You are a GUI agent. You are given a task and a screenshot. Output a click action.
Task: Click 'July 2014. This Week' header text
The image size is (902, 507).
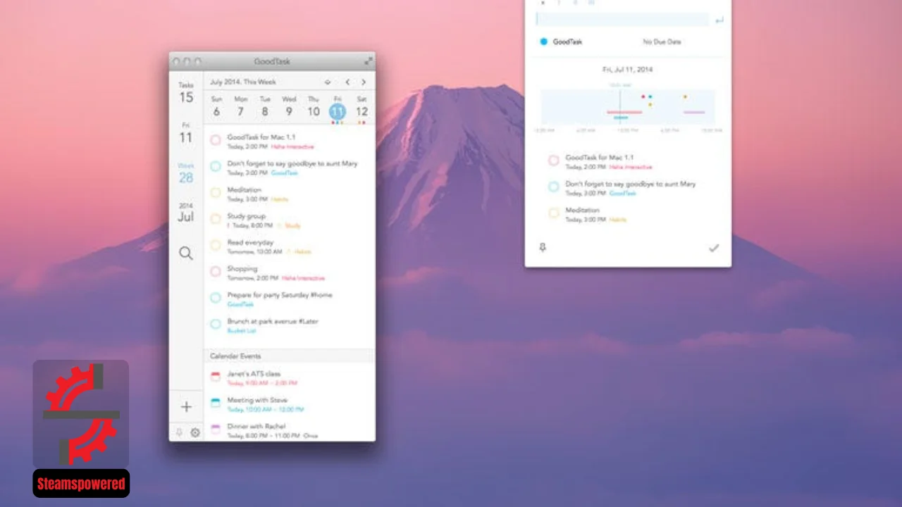(243, 82)
